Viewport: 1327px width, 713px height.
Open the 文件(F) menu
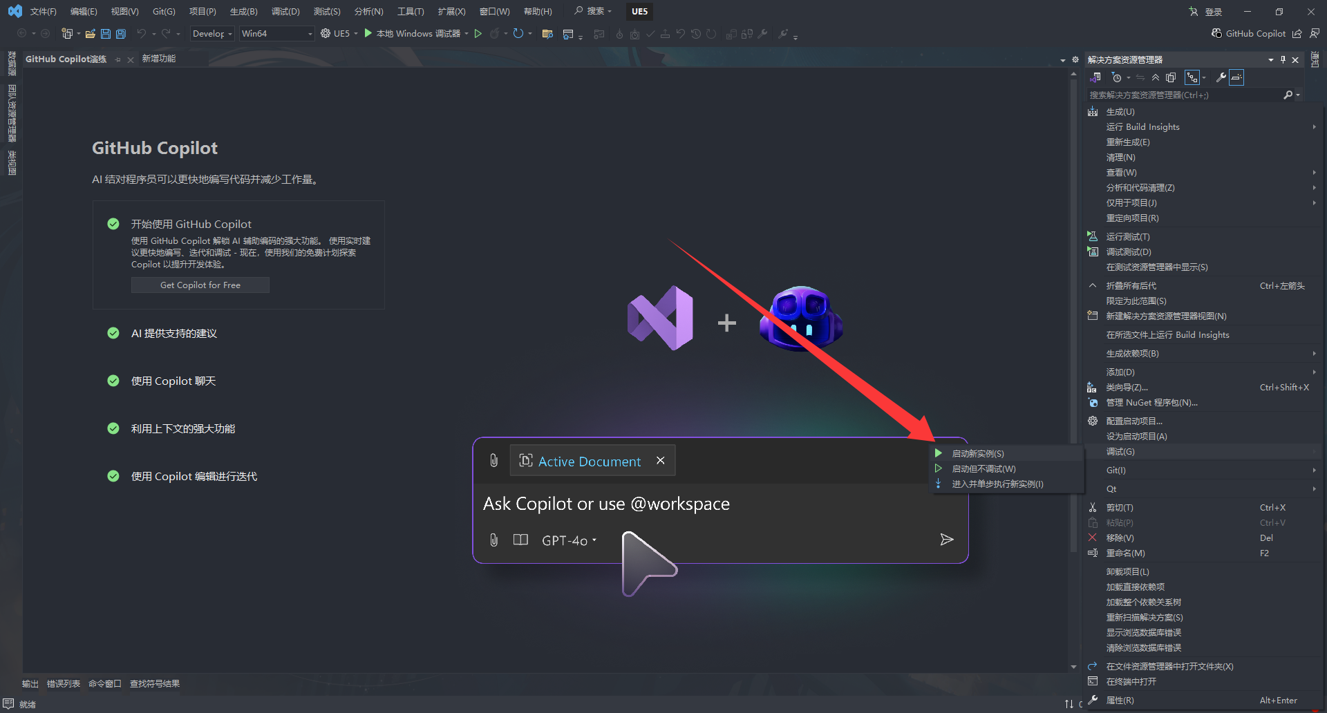[43, 11]
